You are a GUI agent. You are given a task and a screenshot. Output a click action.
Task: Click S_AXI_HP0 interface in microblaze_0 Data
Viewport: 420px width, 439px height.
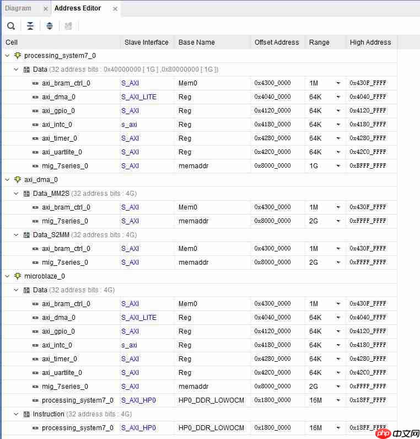[x=138, y=400]
